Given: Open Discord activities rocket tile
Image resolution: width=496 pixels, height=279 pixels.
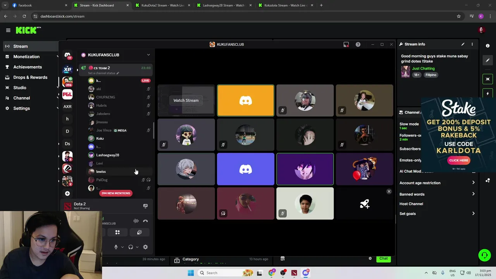Looking at the screenshot, I should (x=364, y=203).
